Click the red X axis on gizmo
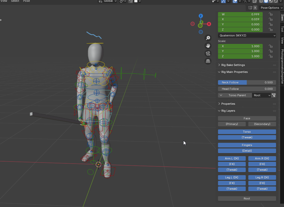 click(209, 24)
